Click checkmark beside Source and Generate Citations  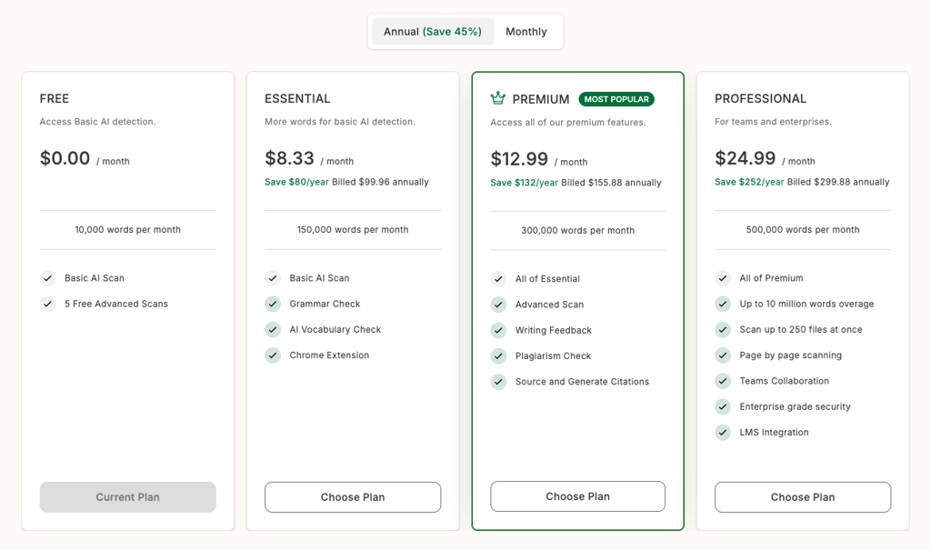coord(498,382)
